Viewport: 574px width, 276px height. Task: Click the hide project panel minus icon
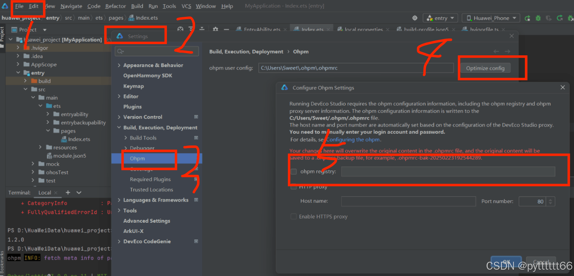click(226, 29)
